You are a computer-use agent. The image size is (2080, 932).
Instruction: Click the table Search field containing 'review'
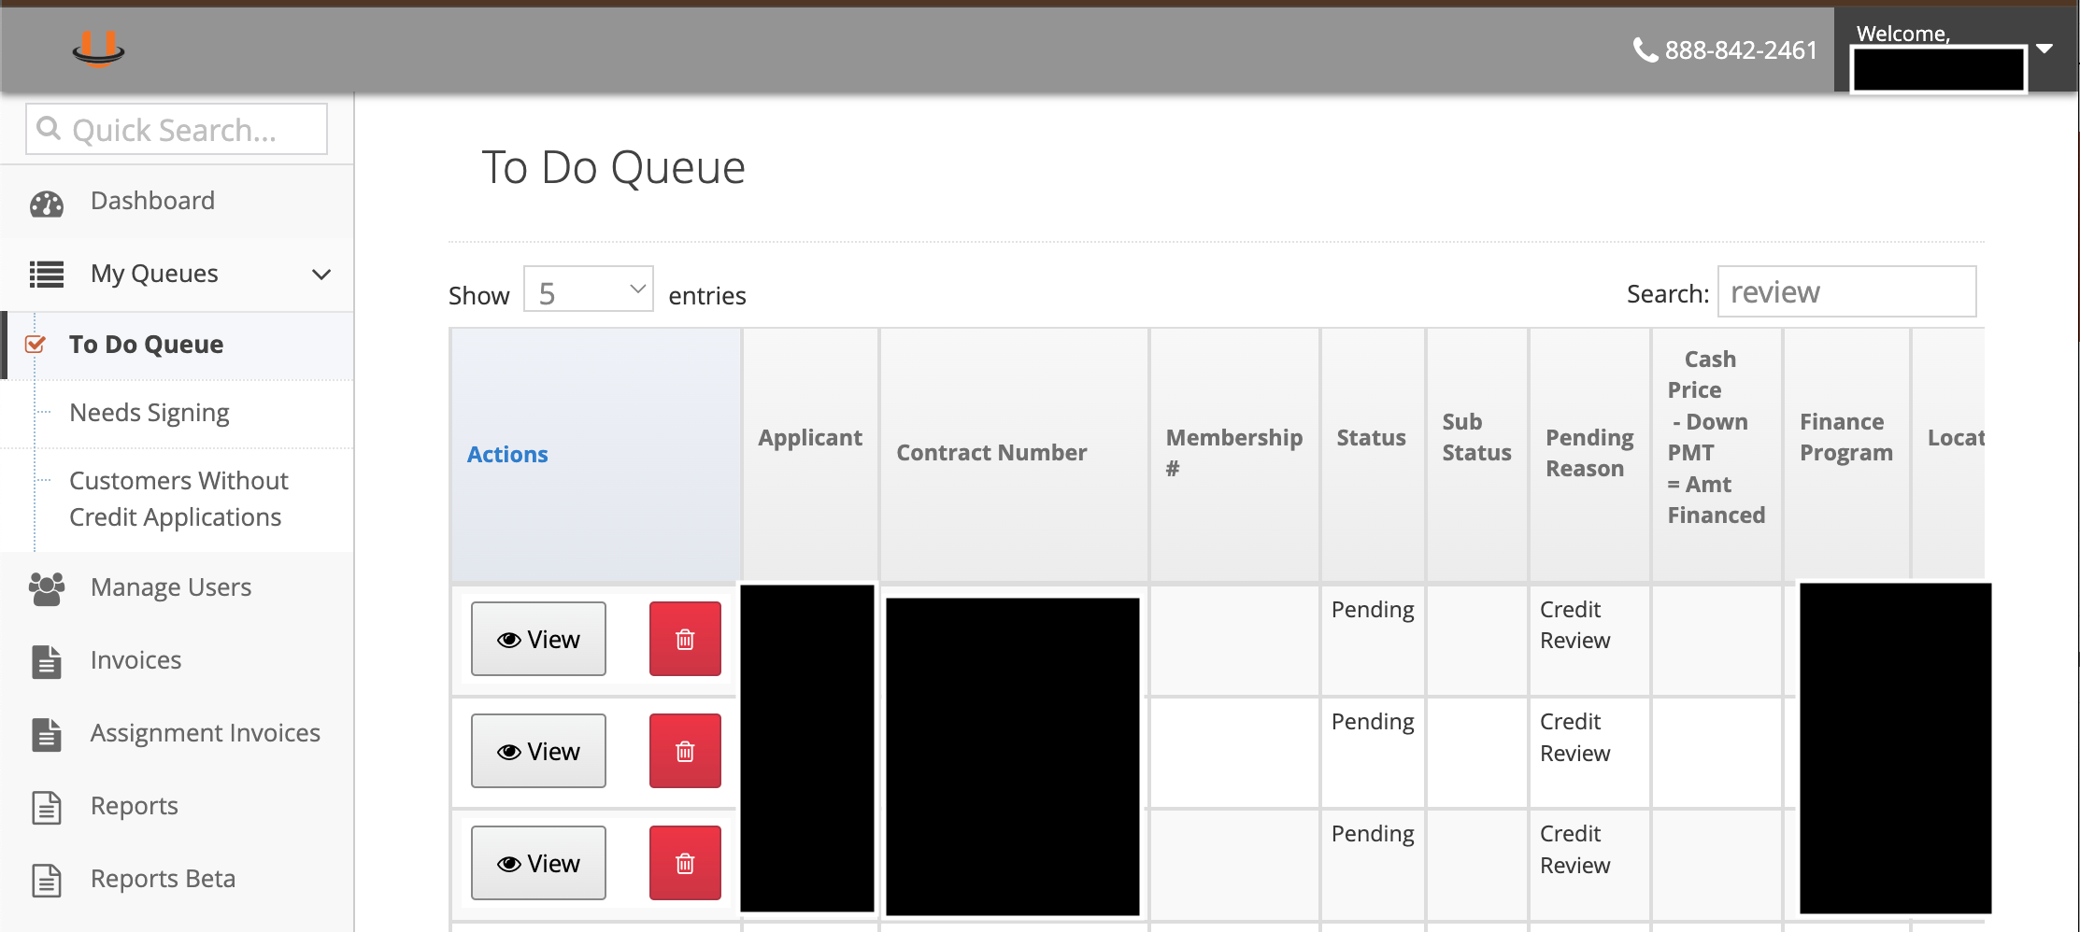(1847, 291)
